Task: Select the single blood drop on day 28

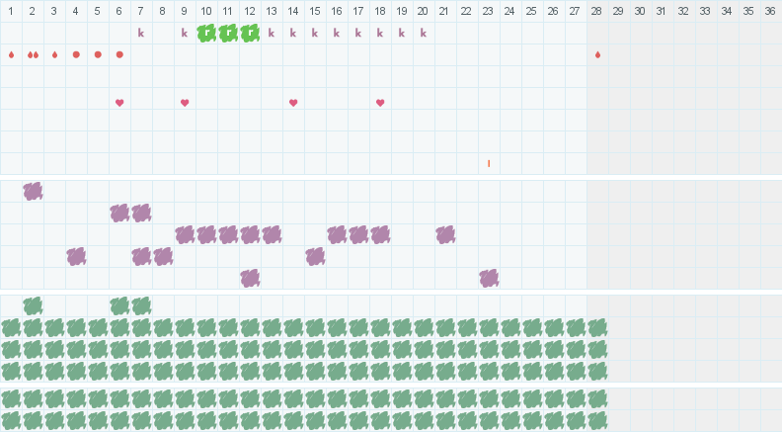Action: (x=597, y=55)
